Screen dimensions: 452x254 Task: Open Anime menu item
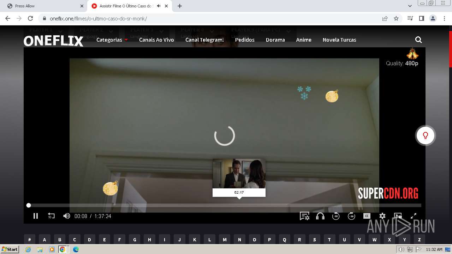pyautogui.click(x=304, y=40)
